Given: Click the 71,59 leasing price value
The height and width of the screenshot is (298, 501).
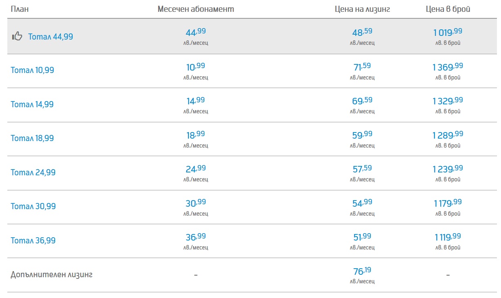Looking at the screenshot, I should [x=362, y=66].
